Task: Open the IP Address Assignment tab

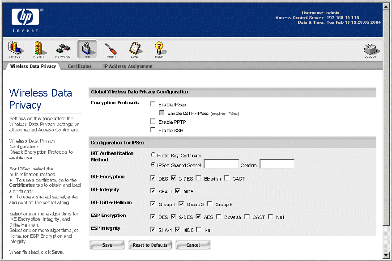Action: tap(128, 67)
